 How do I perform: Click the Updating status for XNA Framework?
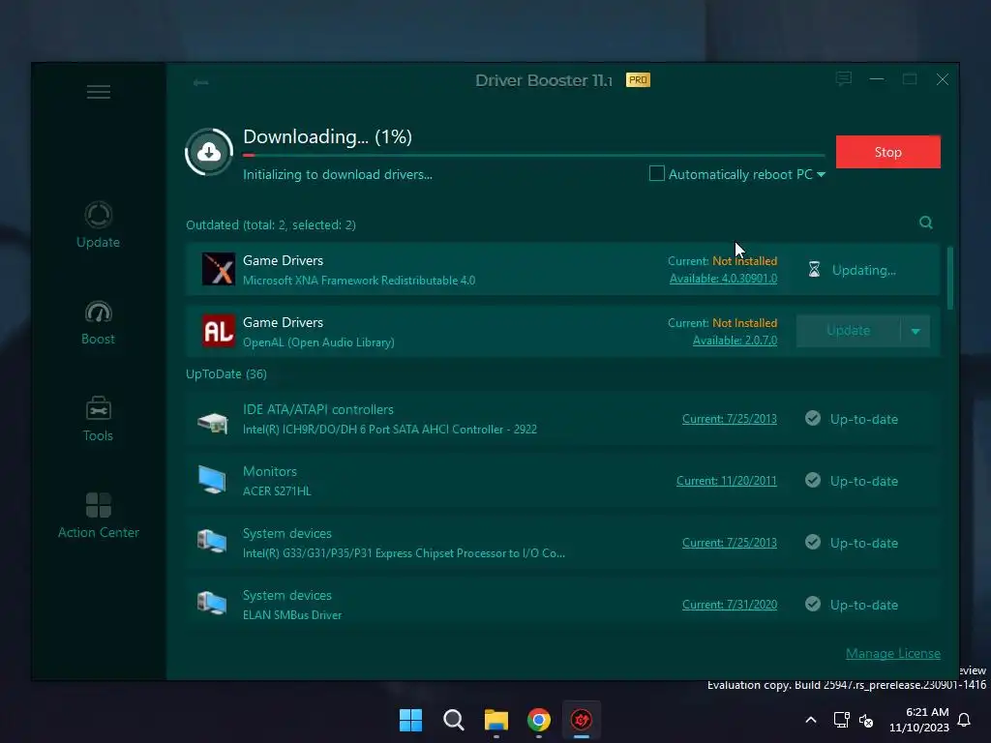coord(864,271)
